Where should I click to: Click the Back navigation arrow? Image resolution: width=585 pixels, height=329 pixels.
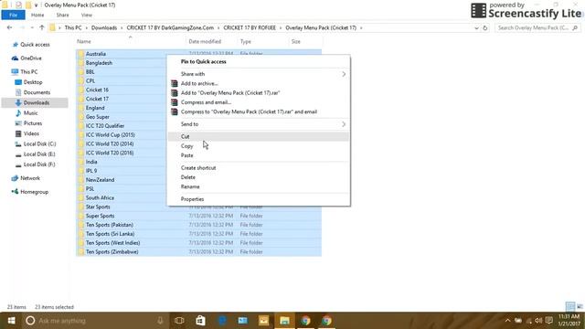pos(10,27)
